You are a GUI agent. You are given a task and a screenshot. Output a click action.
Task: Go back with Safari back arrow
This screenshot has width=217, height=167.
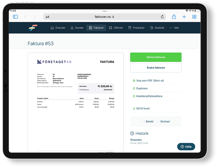click(26, 17)
